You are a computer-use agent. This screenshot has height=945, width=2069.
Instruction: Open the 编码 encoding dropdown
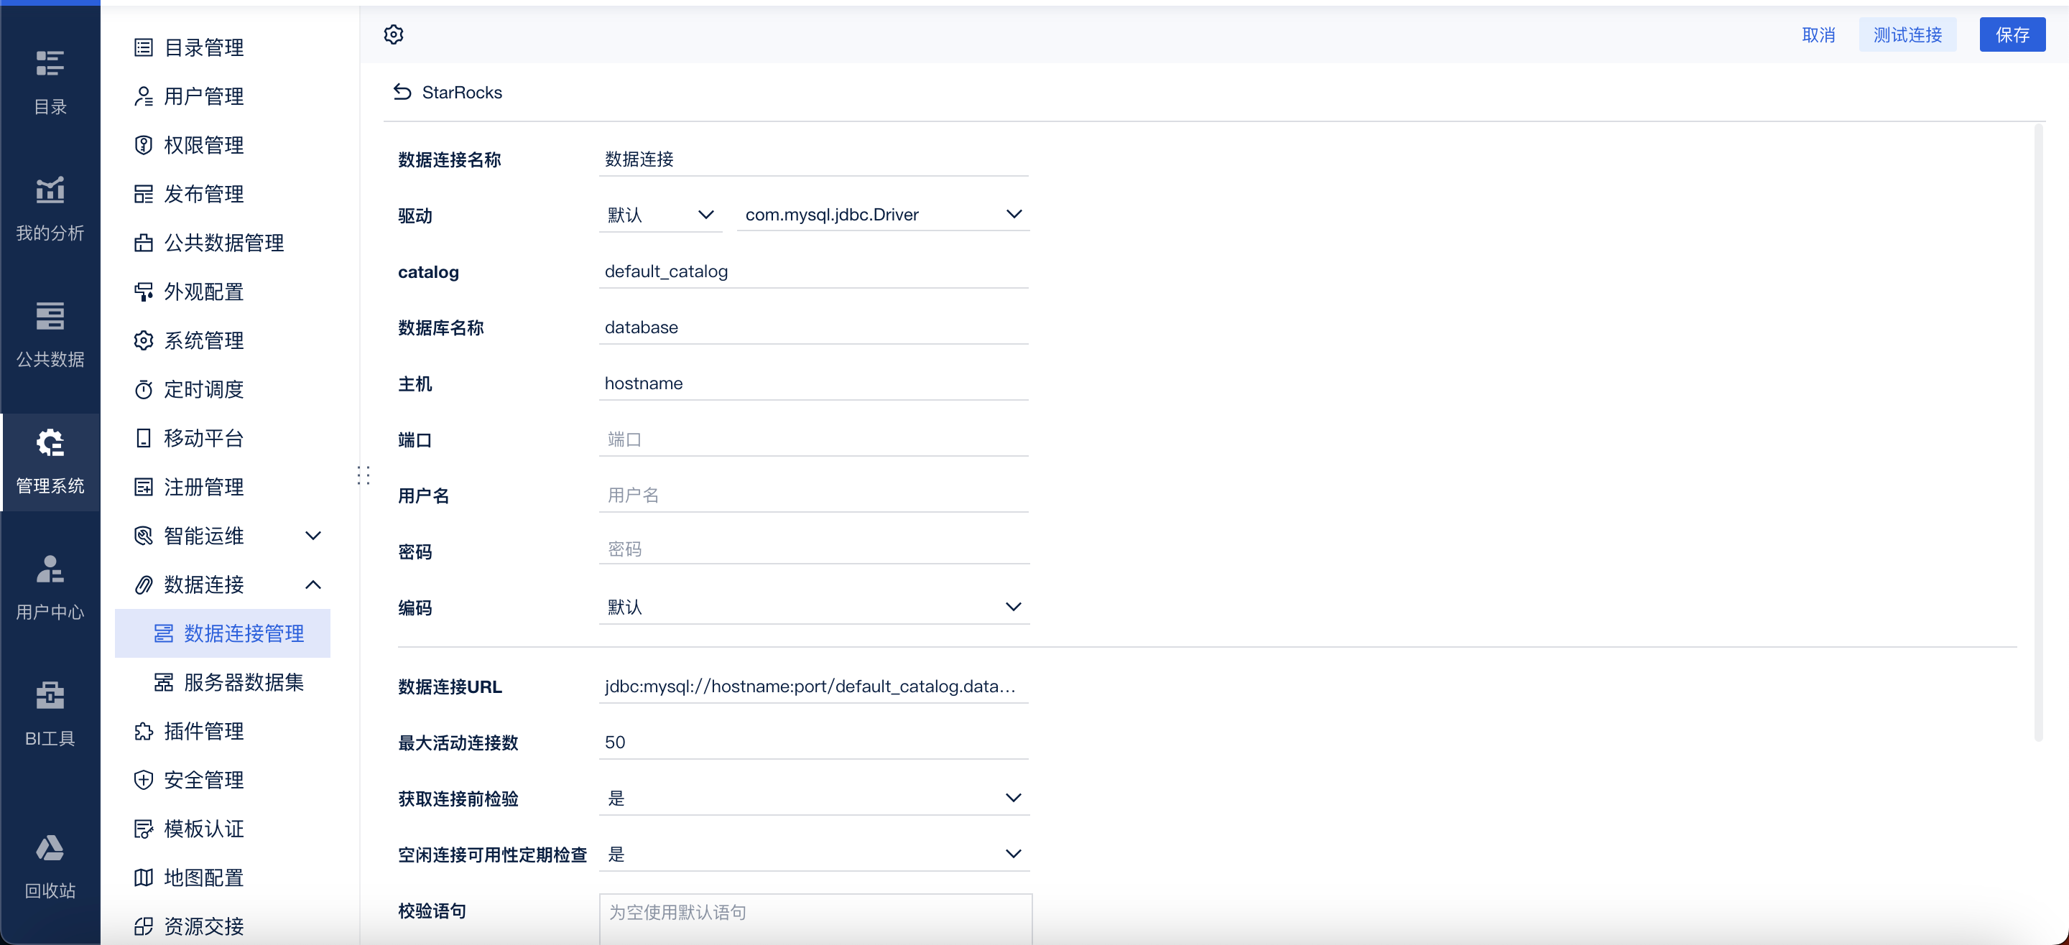click(814, 607)
